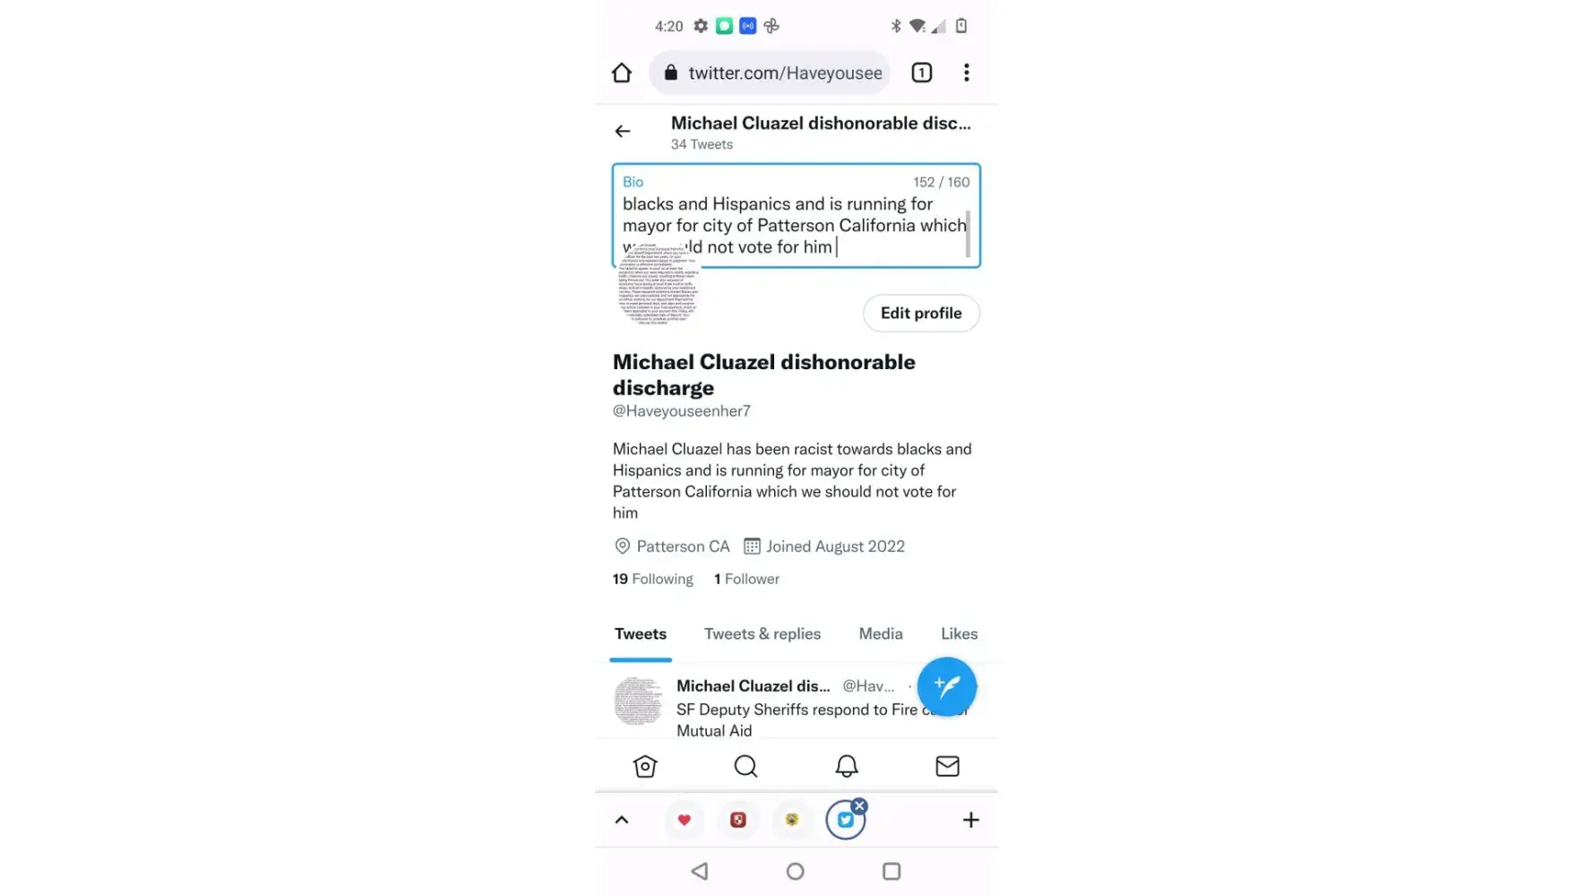
Task: Open Twitter home timeline icon
Action: pyautogui.click(x=645, y=766)
